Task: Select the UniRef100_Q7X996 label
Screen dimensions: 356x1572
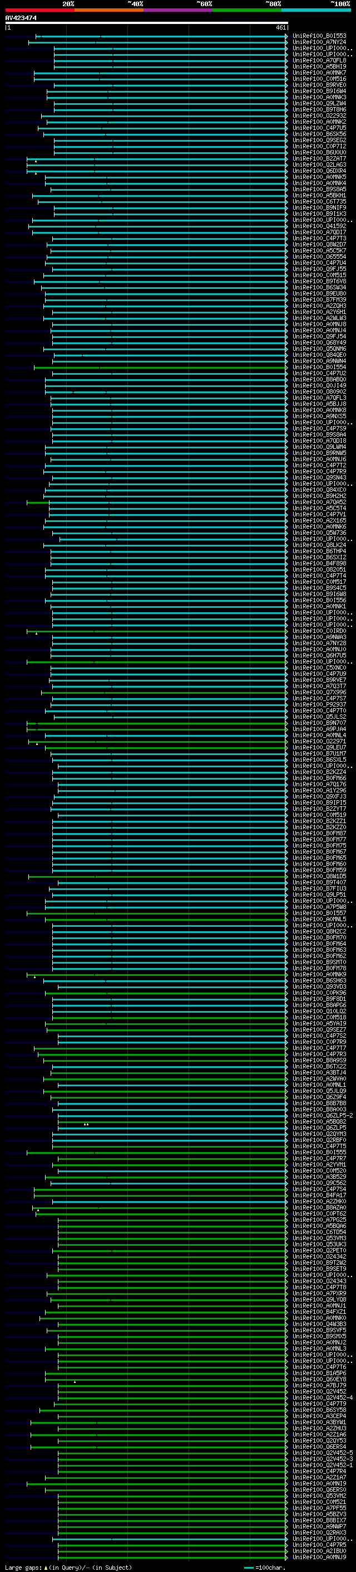Action: coord(319,692)
